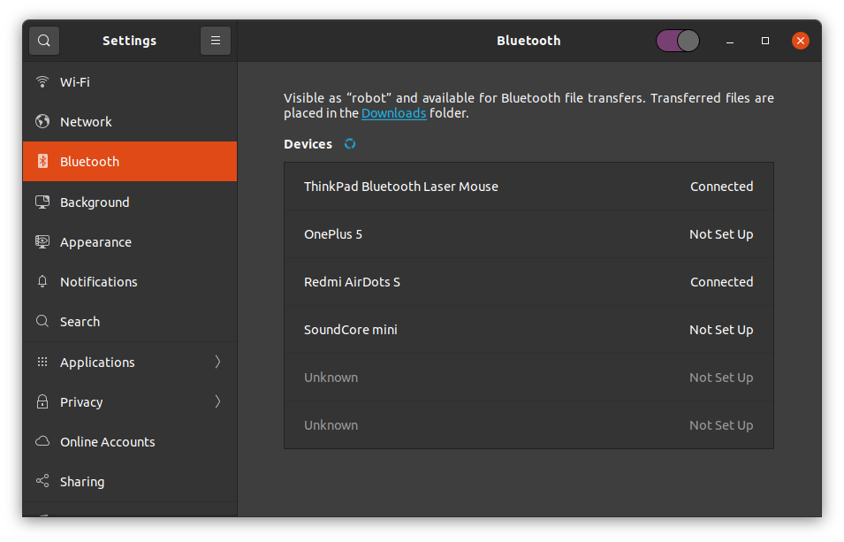The width and height of the screenshot is (844, 542).
Task: Click the Applications grid icon
Action: point(42,362)
